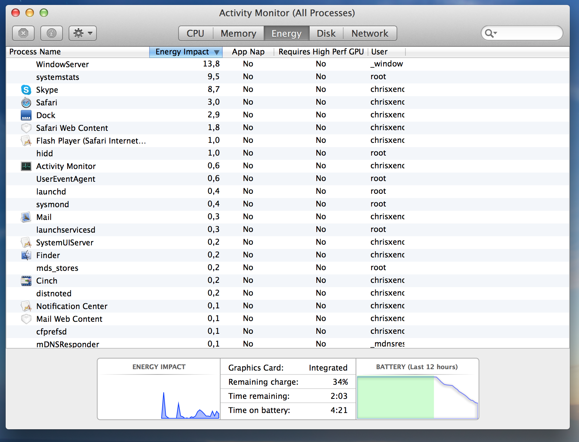Click the SystemUIServer process icon
The height and width of the screenshot is (442, 579).
pyautogui.click(x=26, y=243)
